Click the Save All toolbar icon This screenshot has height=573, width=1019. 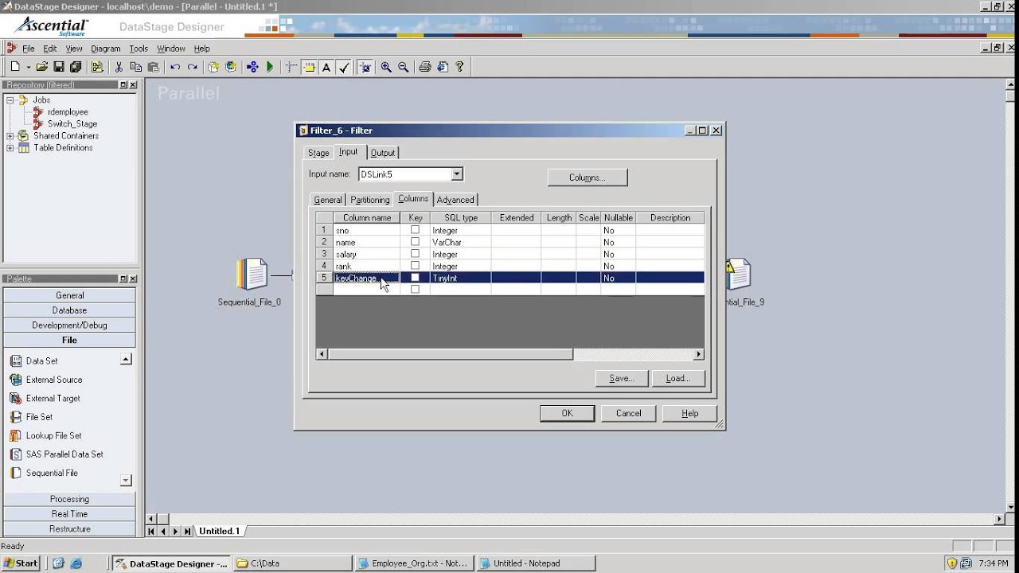76,68
